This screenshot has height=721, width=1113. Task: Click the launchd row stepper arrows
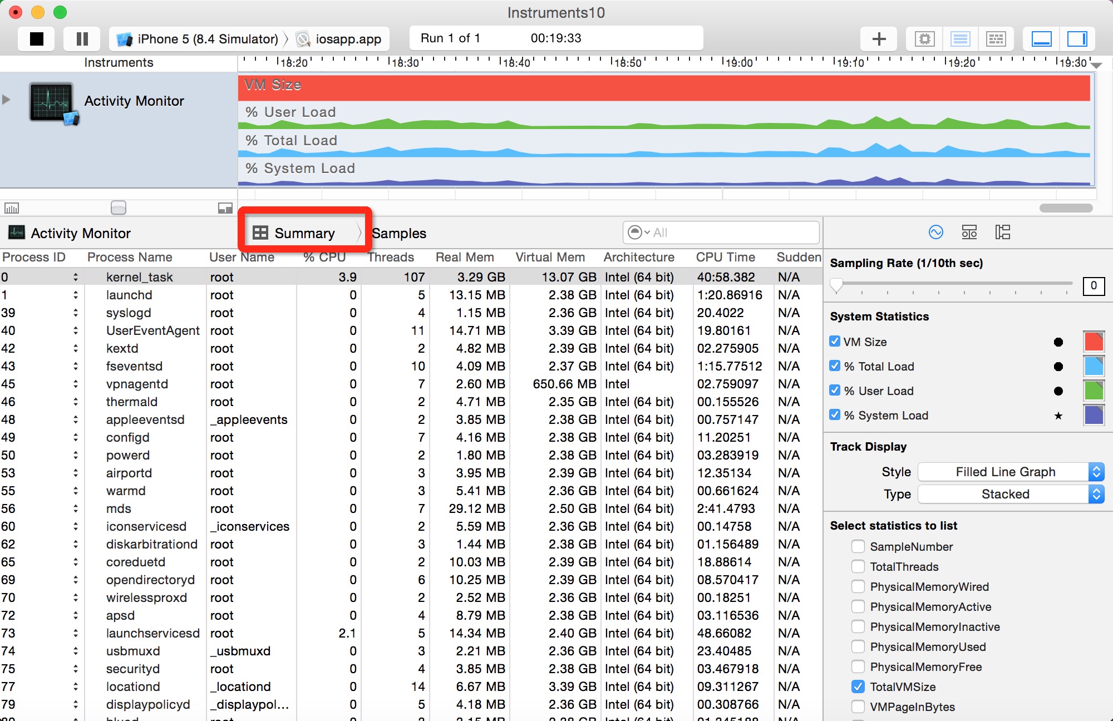point(76,295)
